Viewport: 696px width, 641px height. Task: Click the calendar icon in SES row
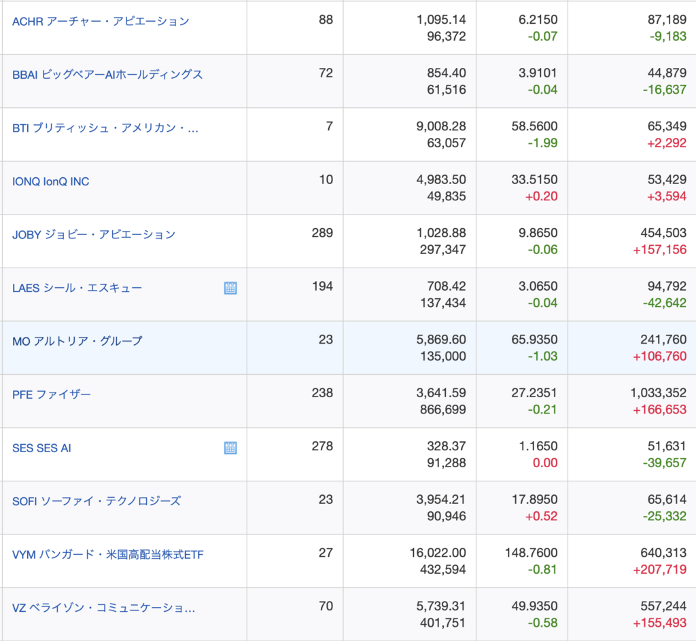coord(230,448)
